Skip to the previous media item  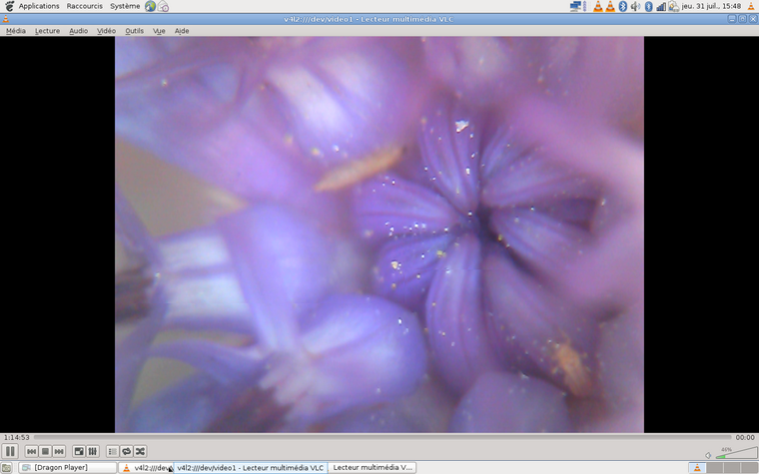tap(32, 452)
